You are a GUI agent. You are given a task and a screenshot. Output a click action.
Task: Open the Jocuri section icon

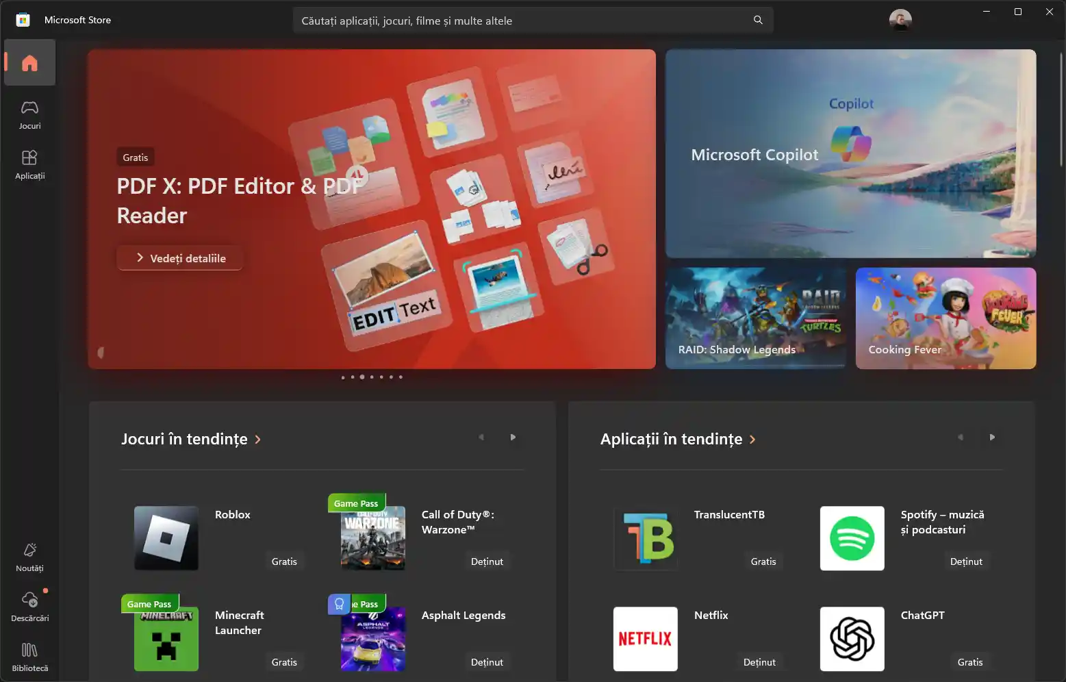[x=29, y=114]
